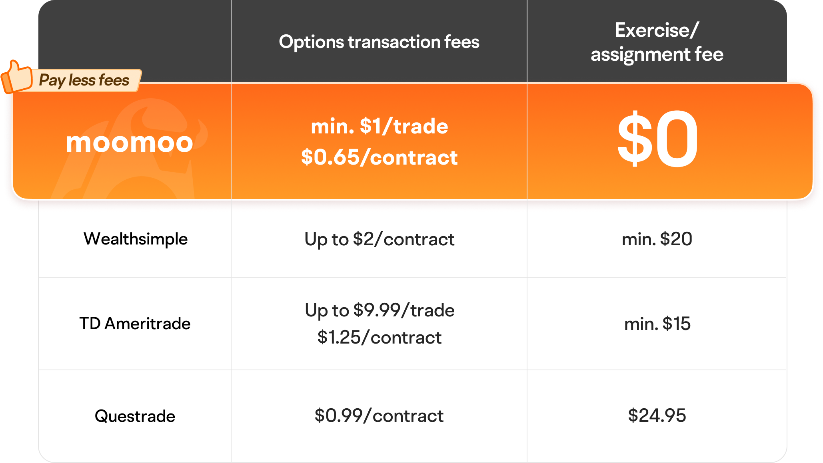
Task: Click Wealthsimple's "min. $20" fee
Action: [657, 239]
